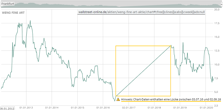223x110 pixels.
Task: Open the wallstreet-online.de chart URL link
Action: (x=141, y=12)
